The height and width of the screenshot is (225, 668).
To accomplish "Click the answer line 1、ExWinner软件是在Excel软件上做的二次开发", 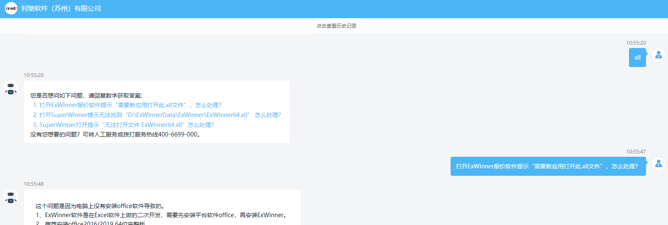I will pos(162,215).
